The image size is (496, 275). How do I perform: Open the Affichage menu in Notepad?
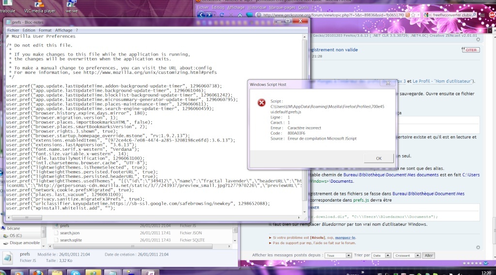coord(63,30)
